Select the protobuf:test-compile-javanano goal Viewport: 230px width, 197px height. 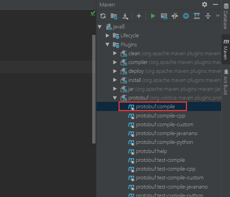point(159,187)
